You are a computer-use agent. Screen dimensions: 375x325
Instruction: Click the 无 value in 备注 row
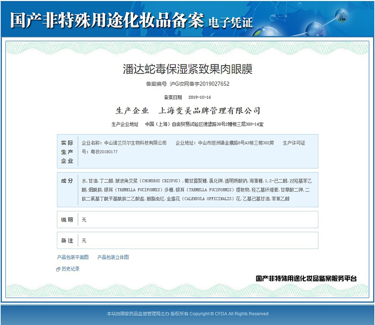click(x=84, y=240)
